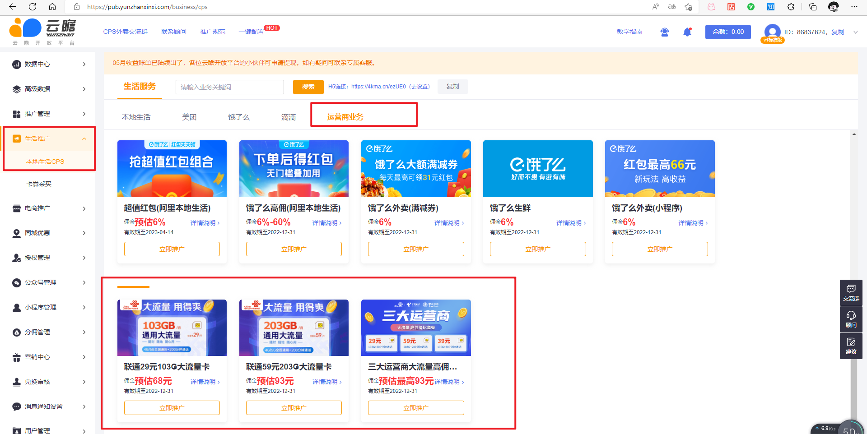This screenshot has width=867, height=434.
Task: Promote 三大运营商大流量 with 立即推广
Action: coord(416,408)
